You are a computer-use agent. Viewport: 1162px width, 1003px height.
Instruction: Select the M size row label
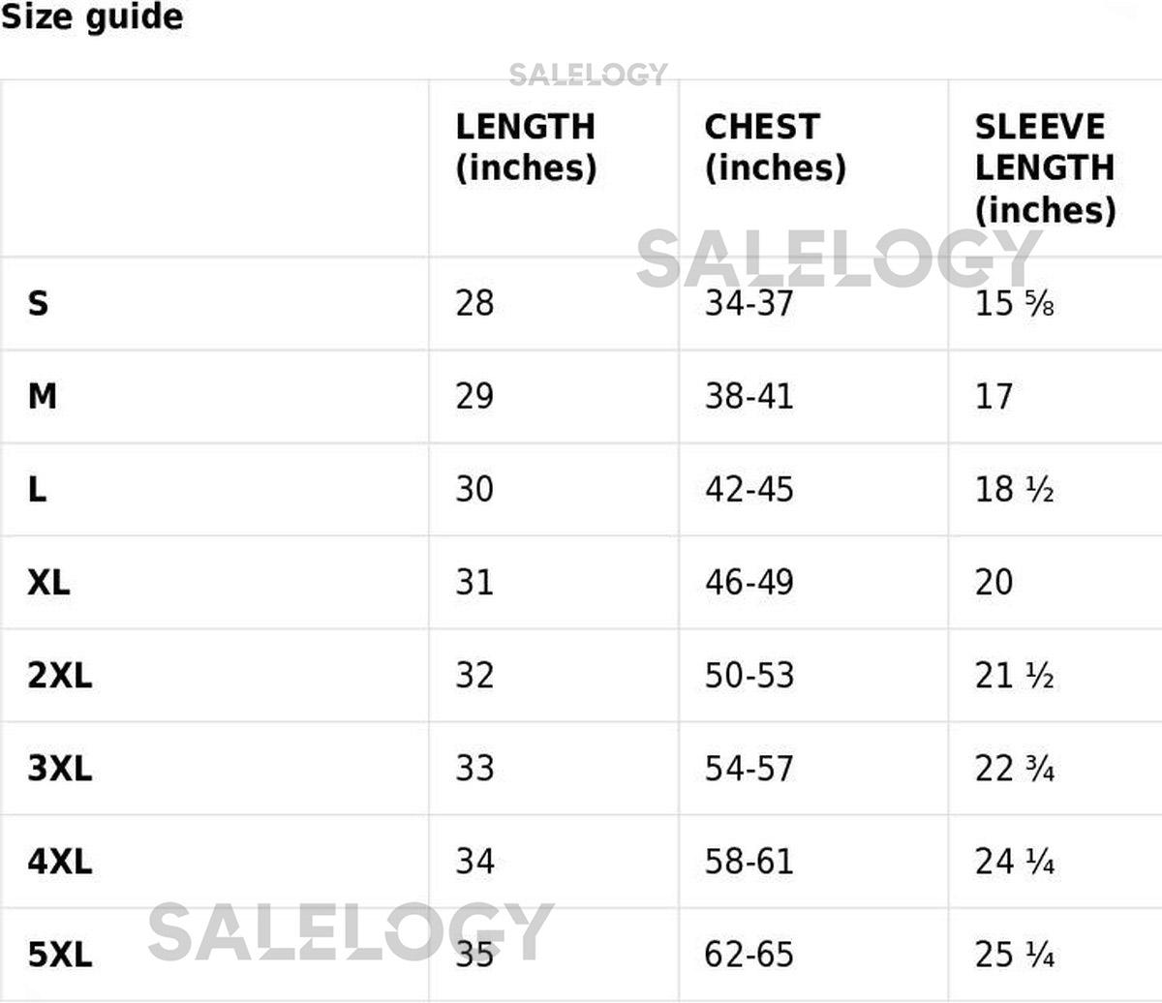[x=43, y=396]
